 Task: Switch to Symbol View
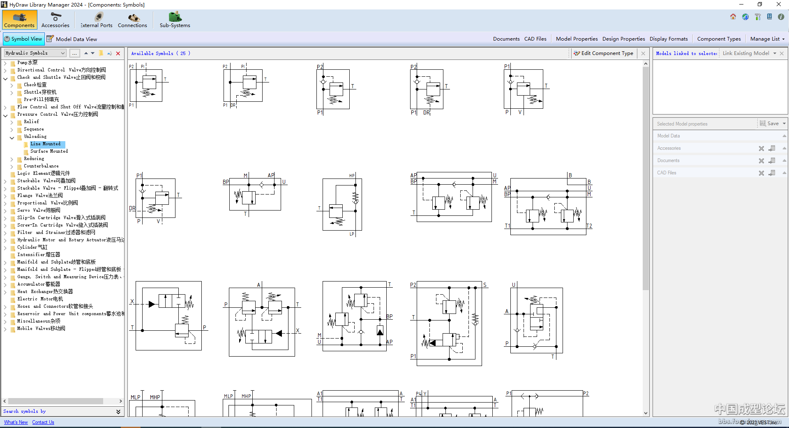pos(23,39)
